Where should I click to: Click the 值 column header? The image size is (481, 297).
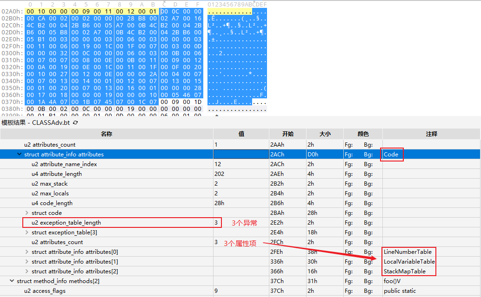pos(241,134)
